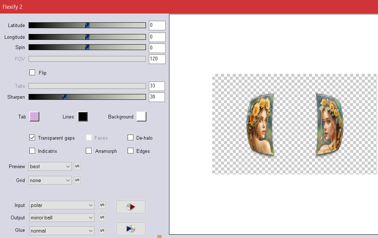378x238 pixels.
Task: Click the S button next to Glue
Action: 102,231
